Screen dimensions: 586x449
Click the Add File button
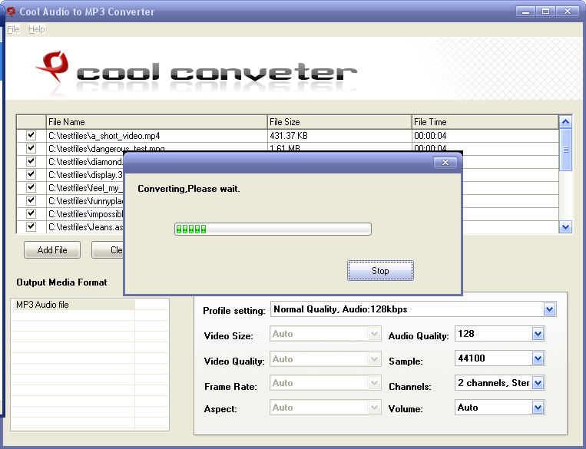pos(52,250)
